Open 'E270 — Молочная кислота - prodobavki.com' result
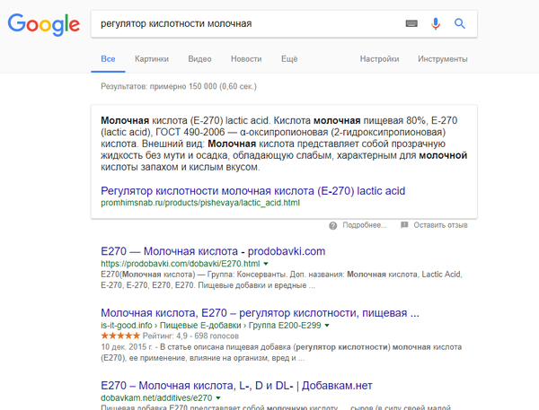The image size is (539, 410). pos(213,250)
